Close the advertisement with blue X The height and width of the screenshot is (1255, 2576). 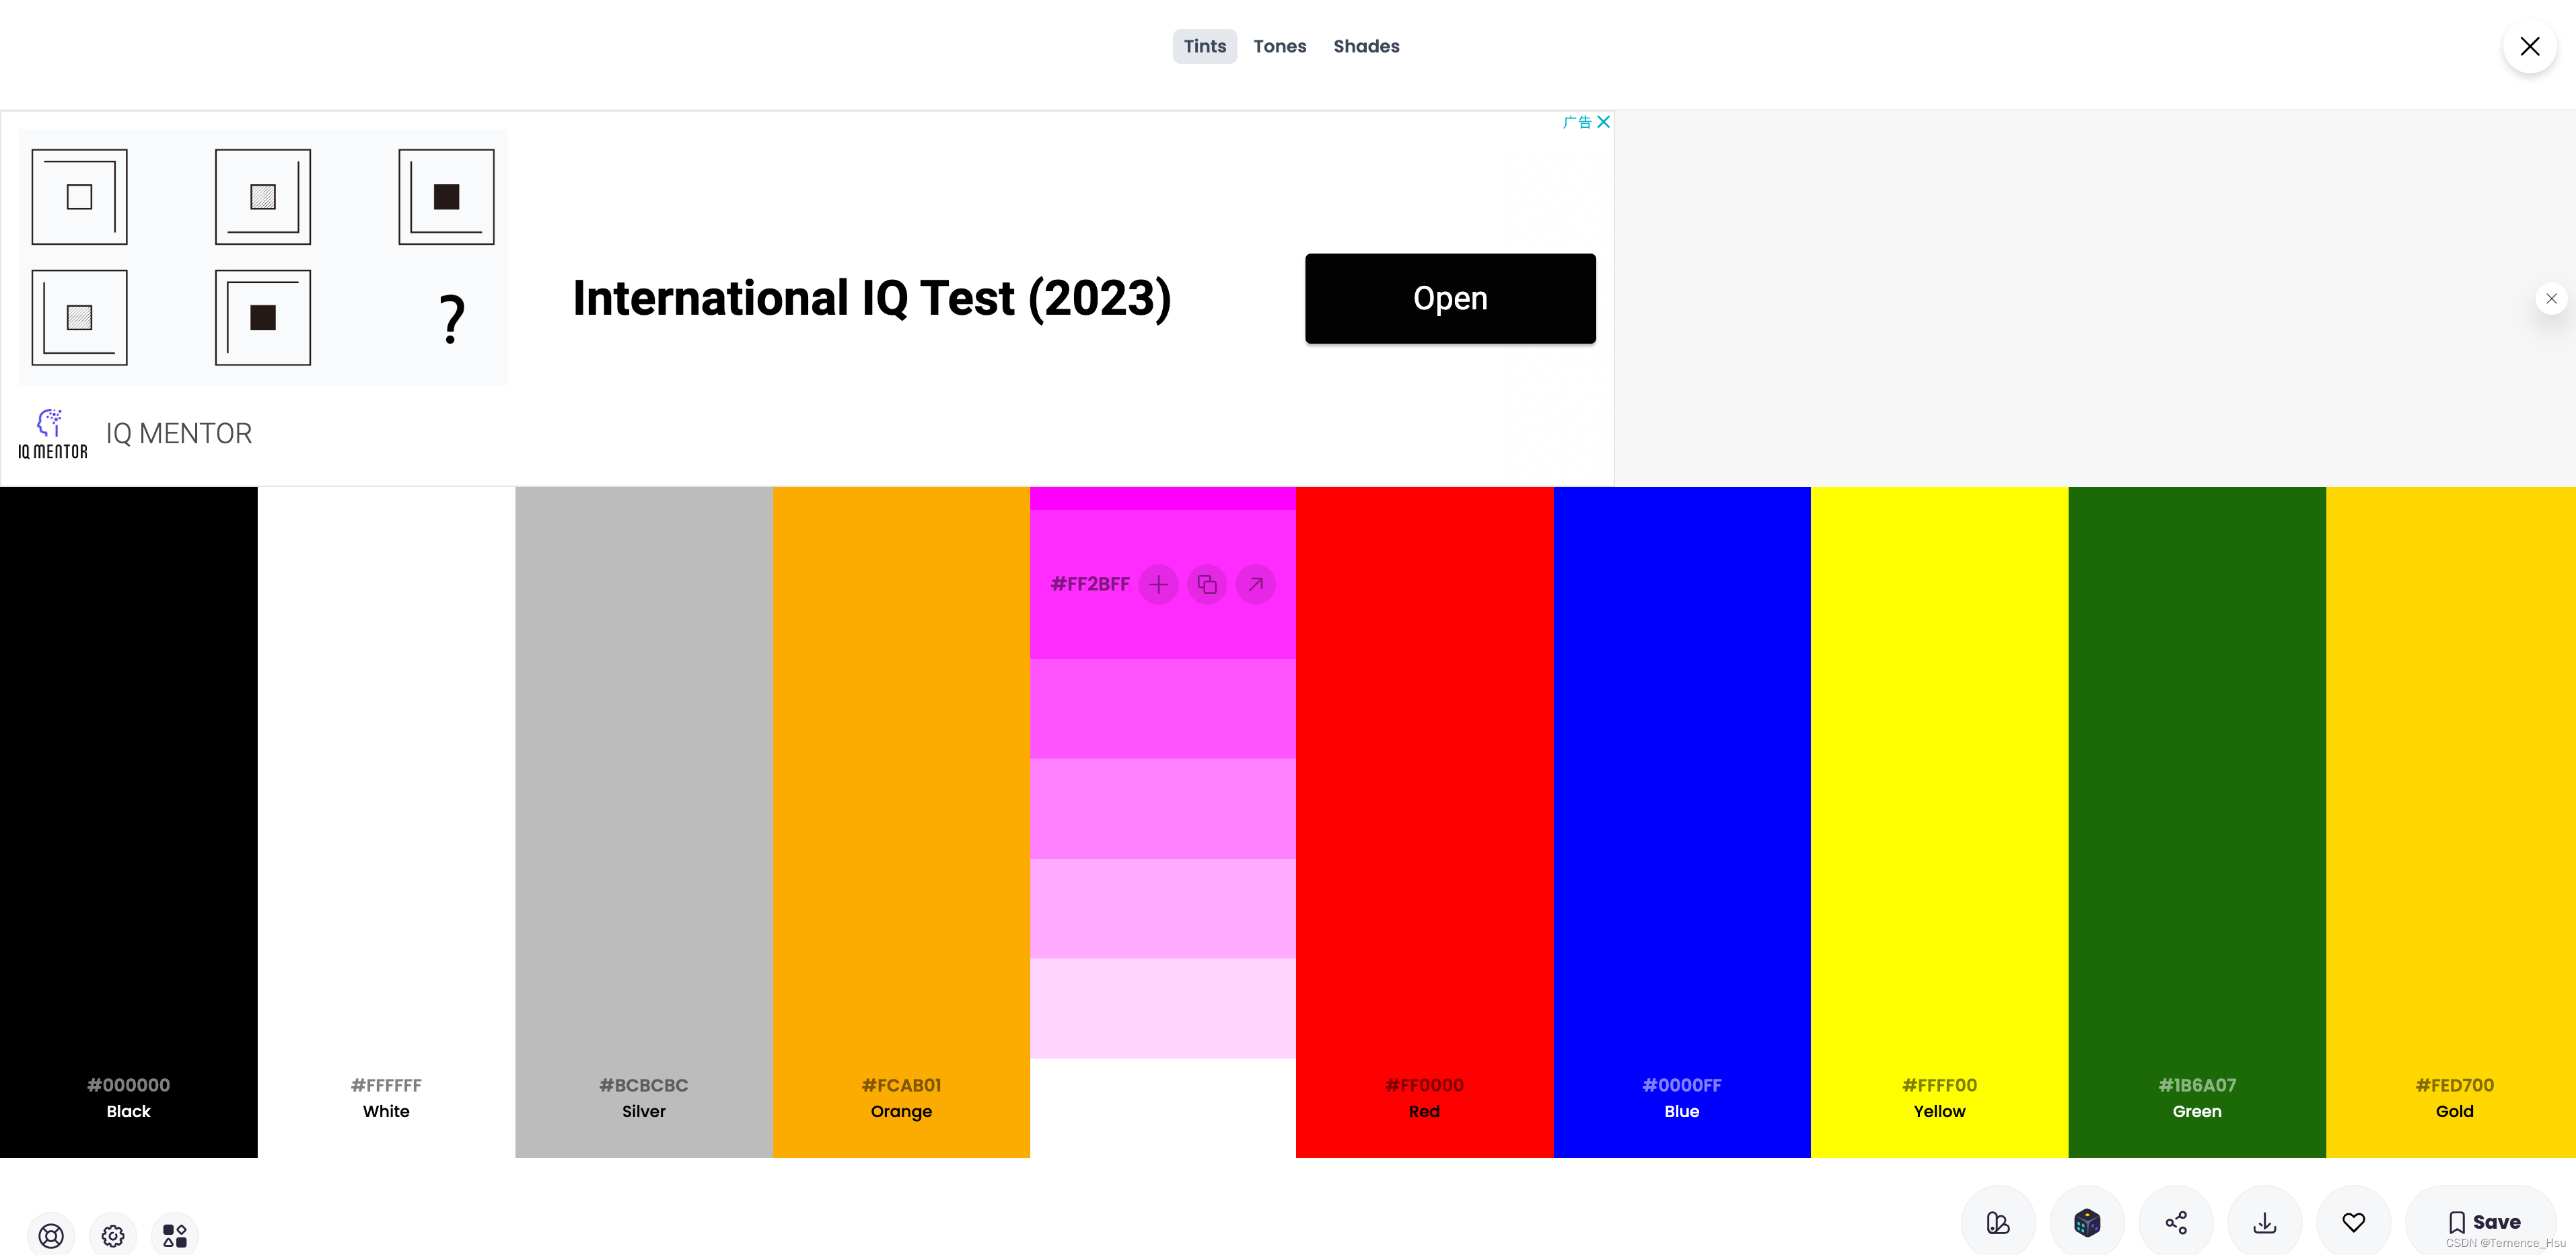click(x=1603, y=122)
